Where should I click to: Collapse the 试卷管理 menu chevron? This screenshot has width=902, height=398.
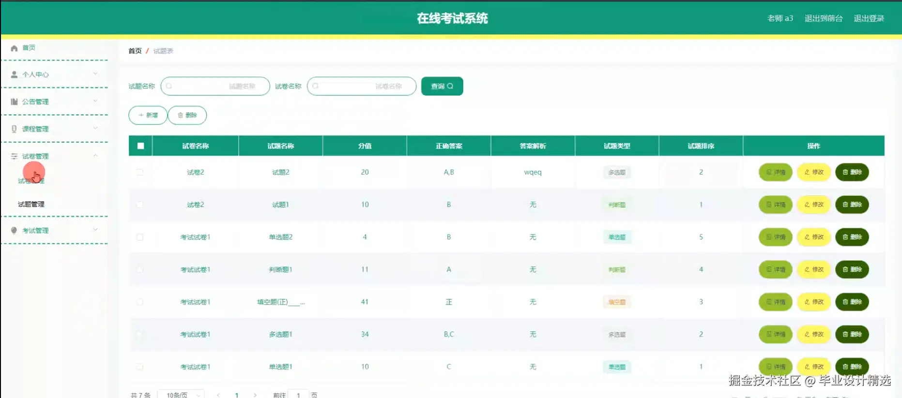click(x=95, y=156)
